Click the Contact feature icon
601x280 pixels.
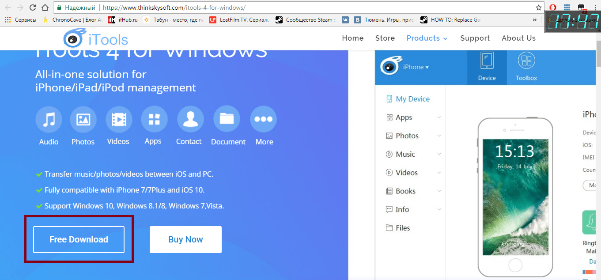pos(190,120)
